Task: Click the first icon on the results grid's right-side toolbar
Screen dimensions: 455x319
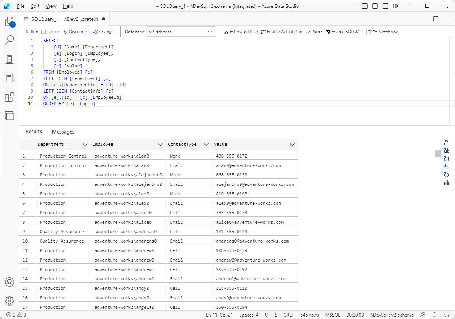Action: point(446,142)
